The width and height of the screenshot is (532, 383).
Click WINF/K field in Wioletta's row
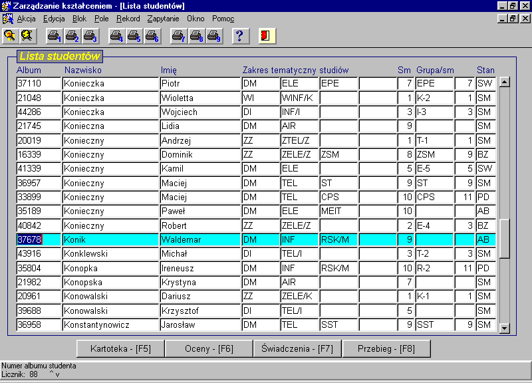[x=299, y=98]
